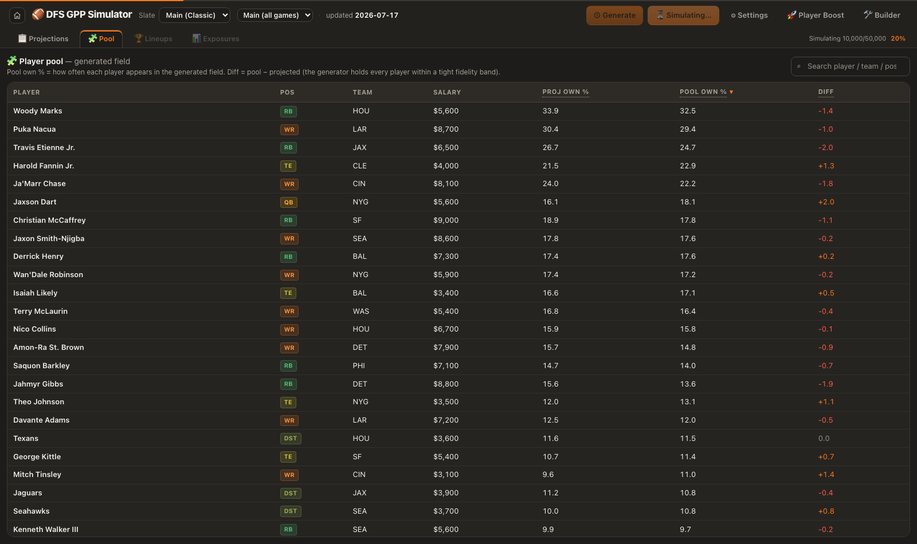Screen dimensions: 917x544
Task: Click RB badge for Saquon Barkley
Action: (x=288, y=366)
